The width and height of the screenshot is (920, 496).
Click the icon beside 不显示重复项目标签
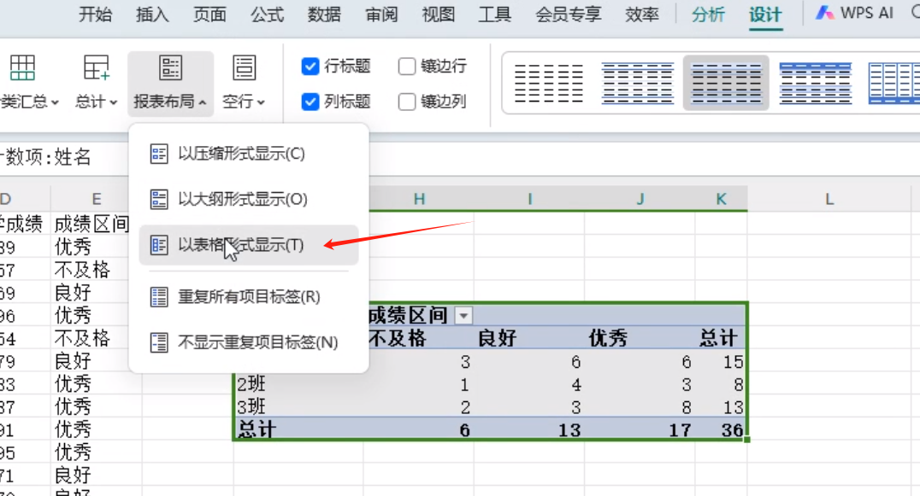pos(159,342)
